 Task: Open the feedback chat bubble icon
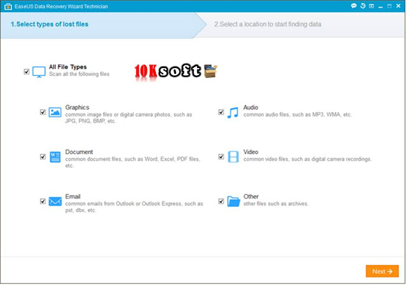click(354, 6)
